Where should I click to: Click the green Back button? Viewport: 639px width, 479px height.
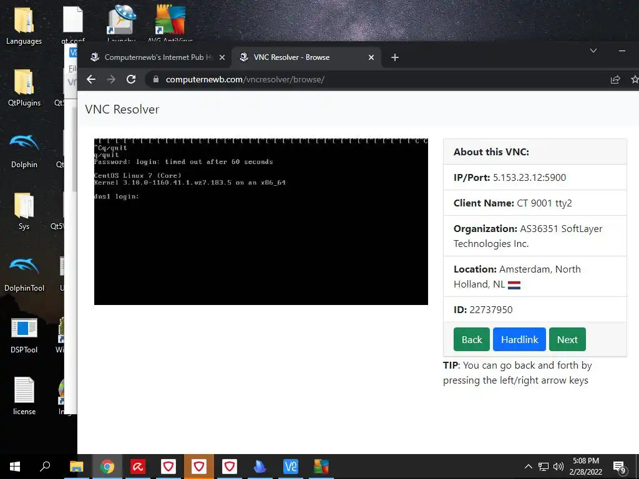click(472, 339)
